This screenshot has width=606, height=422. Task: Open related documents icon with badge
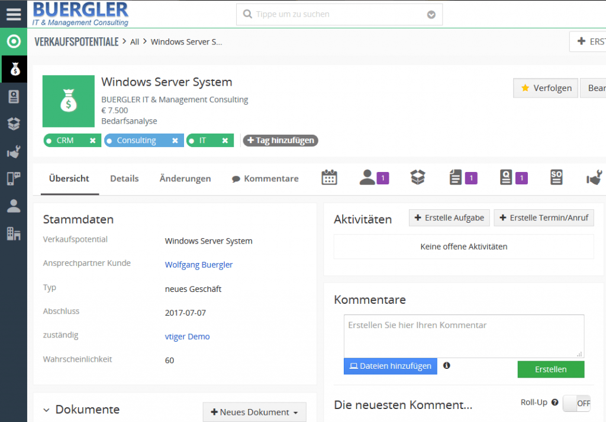[455, 177]
